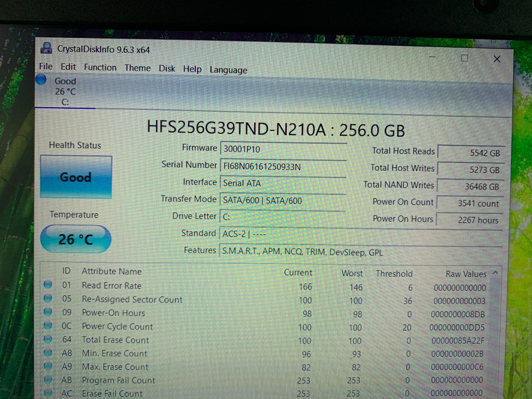
Task: Click Total Host Reads value 5542 GB
Action: point(471,153)
